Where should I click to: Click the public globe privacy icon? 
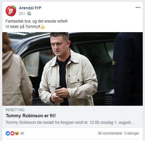(x=29, y=14)
